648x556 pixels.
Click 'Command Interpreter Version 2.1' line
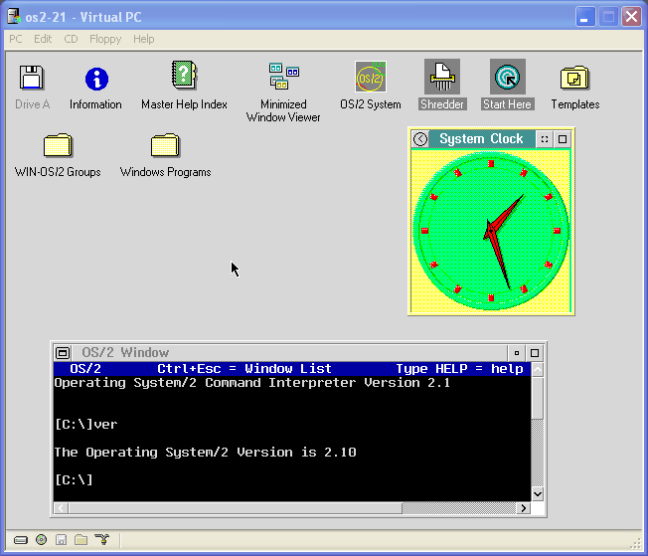[x=252, y=383]
